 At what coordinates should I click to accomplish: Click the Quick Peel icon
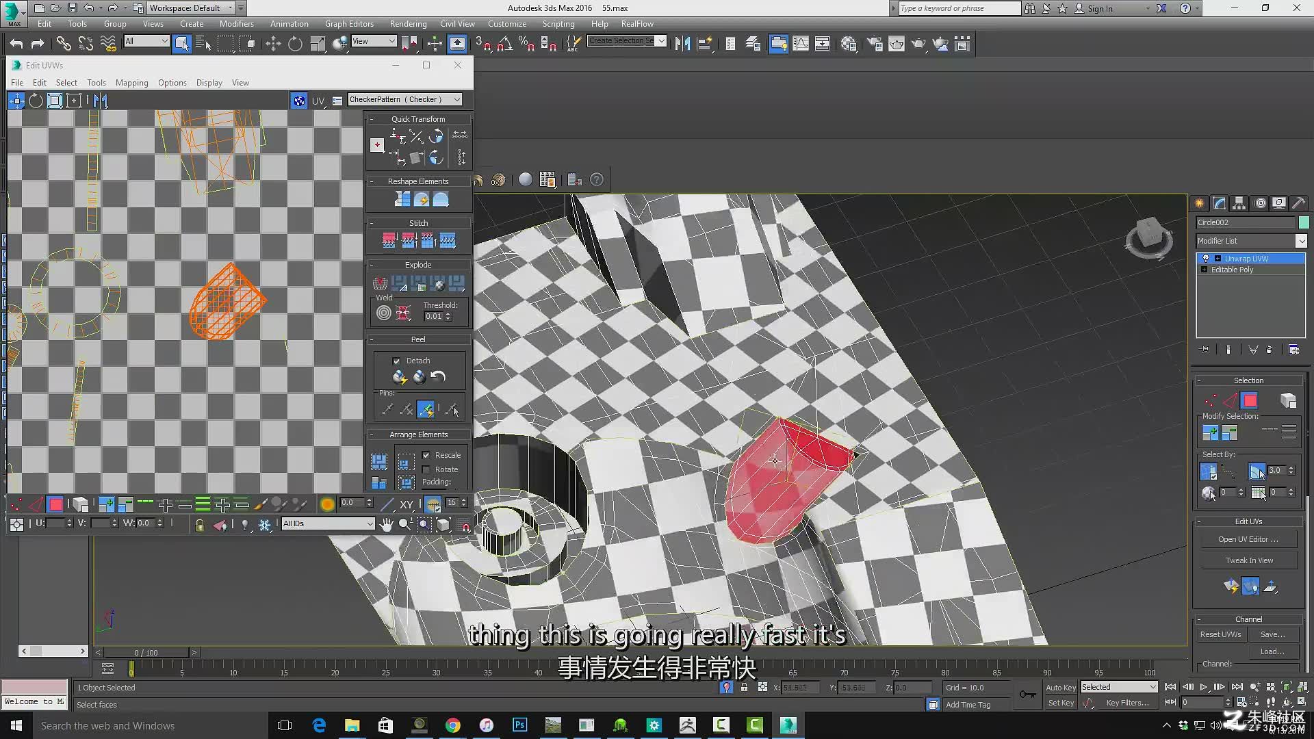click(400, 376)
